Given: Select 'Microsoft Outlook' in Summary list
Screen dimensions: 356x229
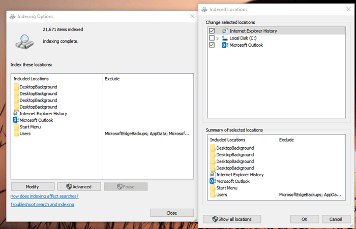Looking at the screenshot, I should [x=233, y=181].
